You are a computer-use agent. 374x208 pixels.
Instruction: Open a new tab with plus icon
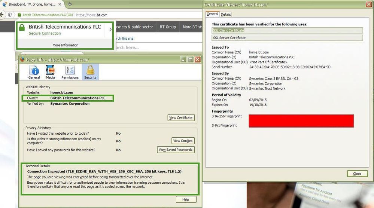(x=70, y=4)
